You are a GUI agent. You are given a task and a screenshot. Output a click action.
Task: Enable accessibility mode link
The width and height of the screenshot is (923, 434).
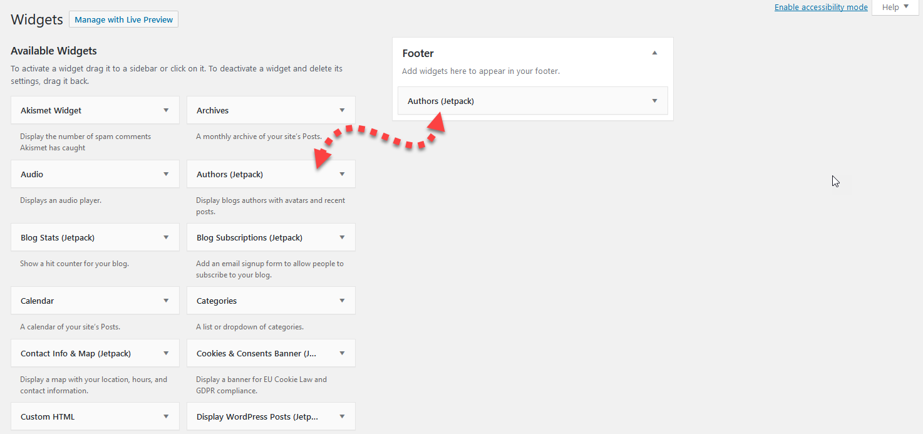(820, 8)
